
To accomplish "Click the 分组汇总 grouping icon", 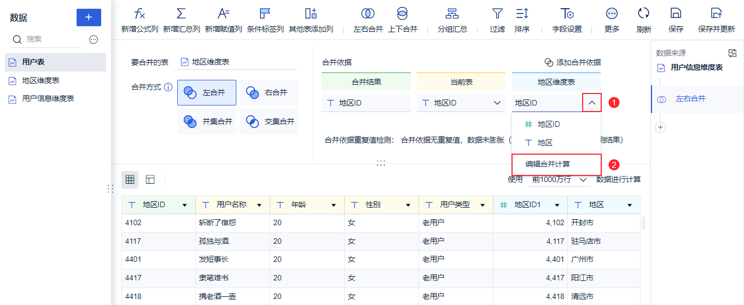I will [x=452, y=14].
